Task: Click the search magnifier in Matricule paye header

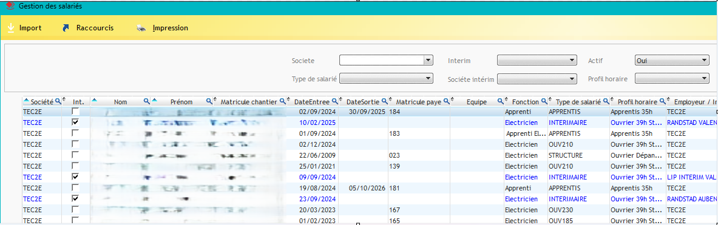Action: click(446, 101)
